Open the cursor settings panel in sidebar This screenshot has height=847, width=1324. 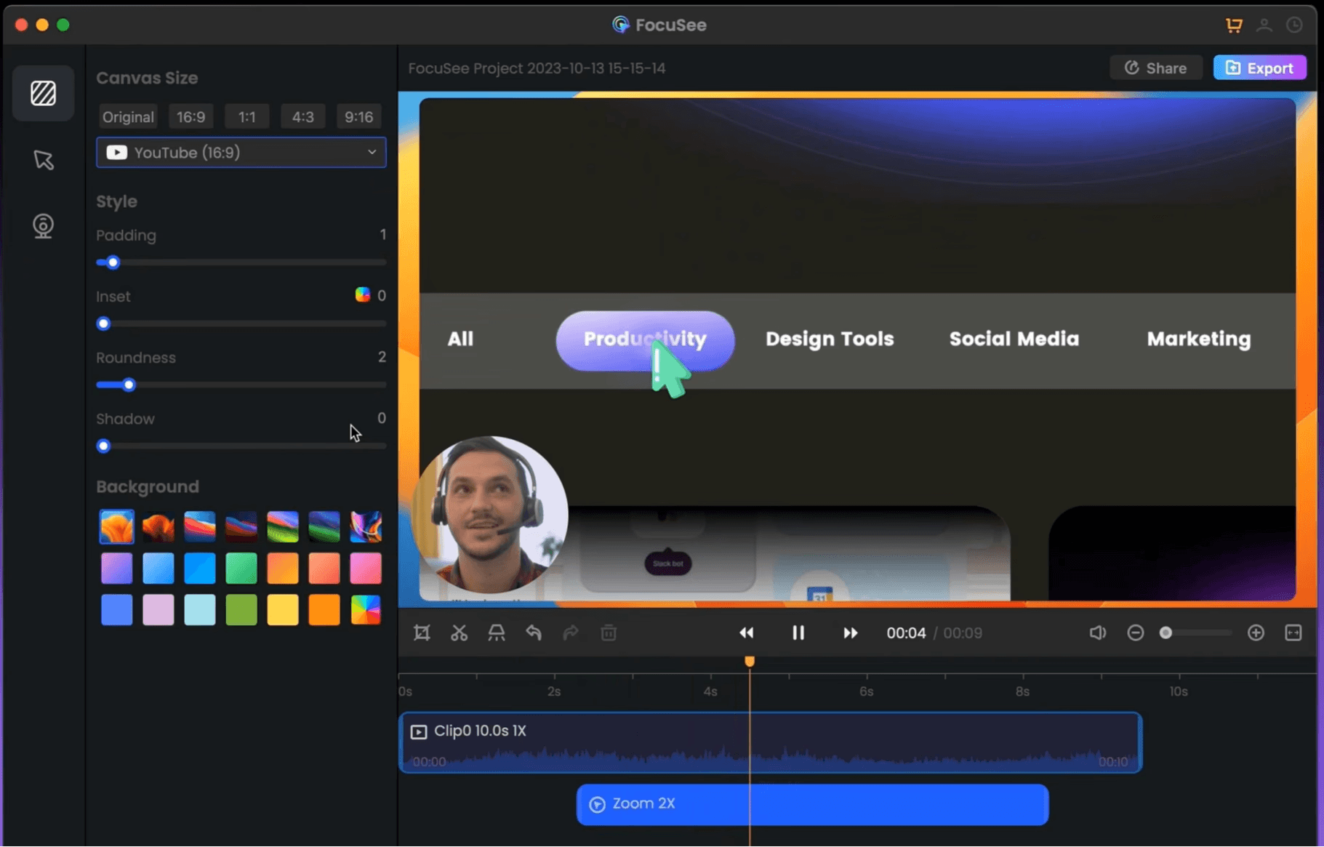pos(43,160)
